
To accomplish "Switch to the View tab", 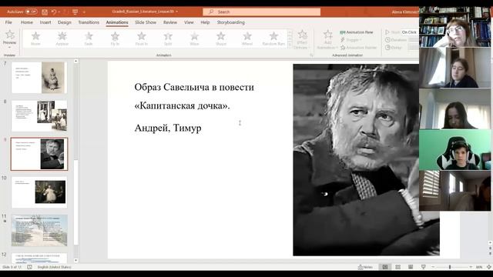I will click(x=189, y=22).
